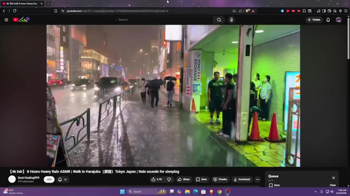Open Brave browser from taskbar

[x=211, y=192]
